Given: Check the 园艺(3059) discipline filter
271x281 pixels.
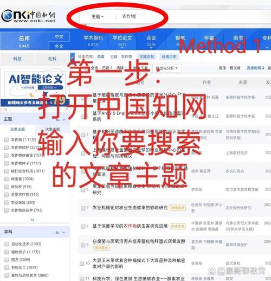Looking at the screenshot, I should click(7, 260).
